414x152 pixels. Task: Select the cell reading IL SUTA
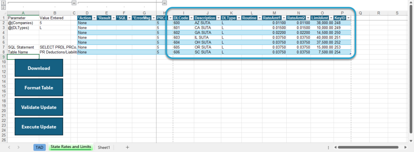pos(207,37)
